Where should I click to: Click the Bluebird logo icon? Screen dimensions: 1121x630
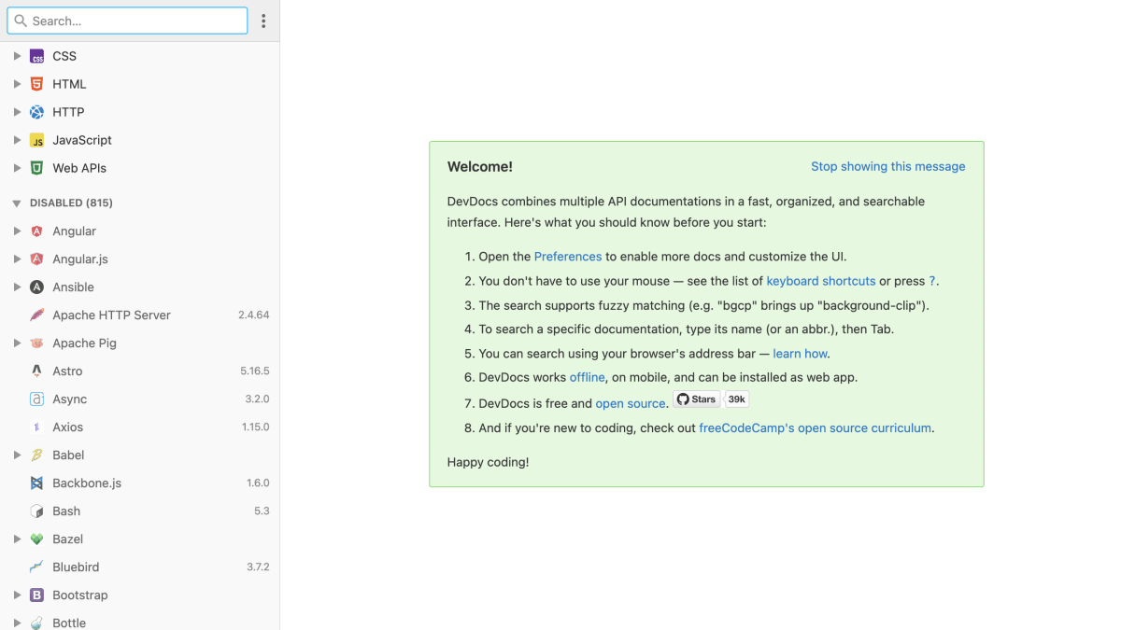tap(36, 567)
